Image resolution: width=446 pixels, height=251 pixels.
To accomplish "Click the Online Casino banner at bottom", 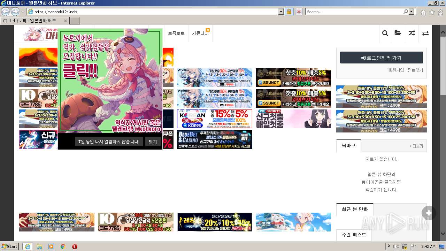I will (293, 222).
